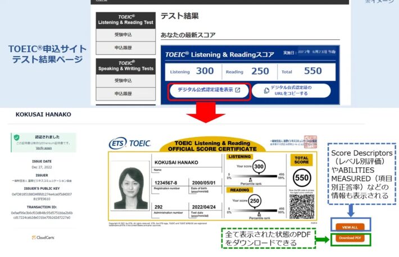Screen dimensions: 399x257
Task: Click the Total score value 550 in score panel
Action: tap(313, 71)
